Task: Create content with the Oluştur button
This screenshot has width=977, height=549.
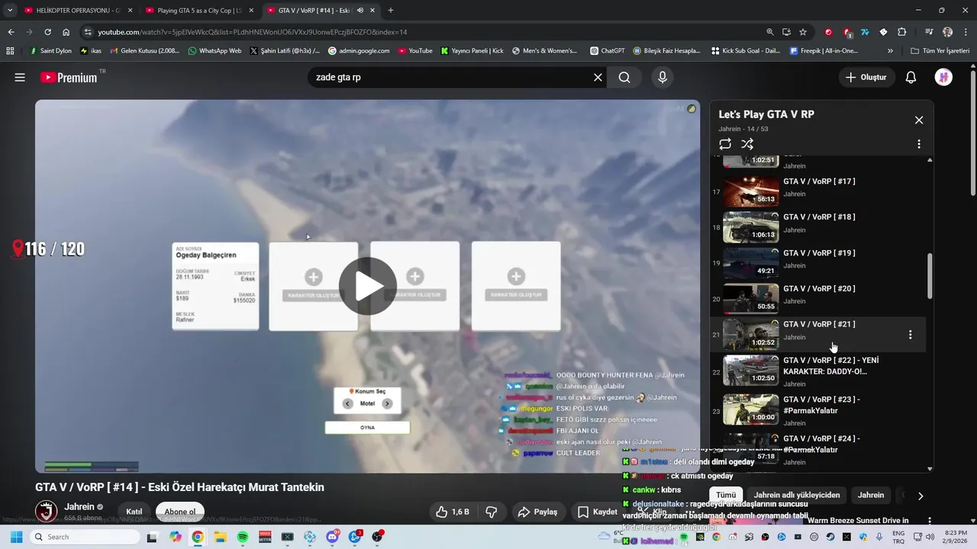Action: point(866,77)
